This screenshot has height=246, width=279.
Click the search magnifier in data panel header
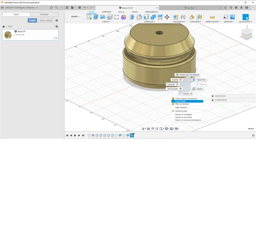click(56, 7)
